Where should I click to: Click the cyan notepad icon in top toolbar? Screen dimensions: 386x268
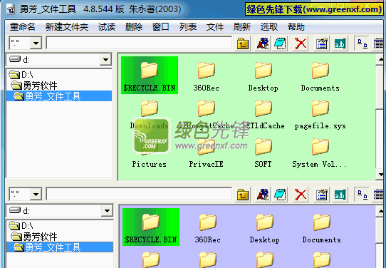[280, 43]
